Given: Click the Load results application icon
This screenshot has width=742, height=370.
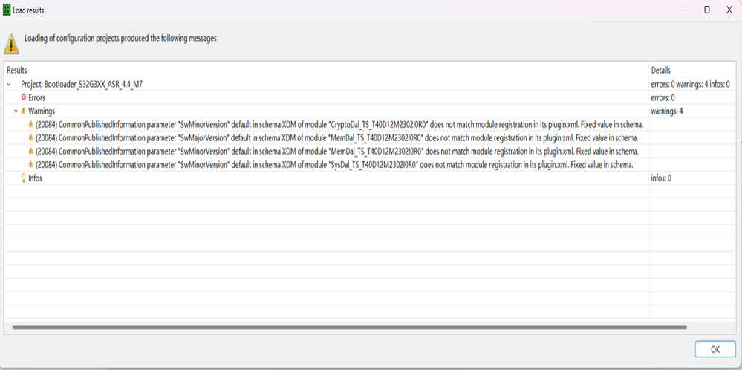Looking at the screenshot, I should click(x=7, y=10).
